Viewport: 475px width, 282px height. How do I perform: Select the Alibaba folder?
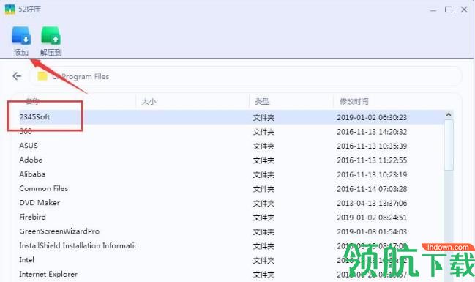click(32, 174)
